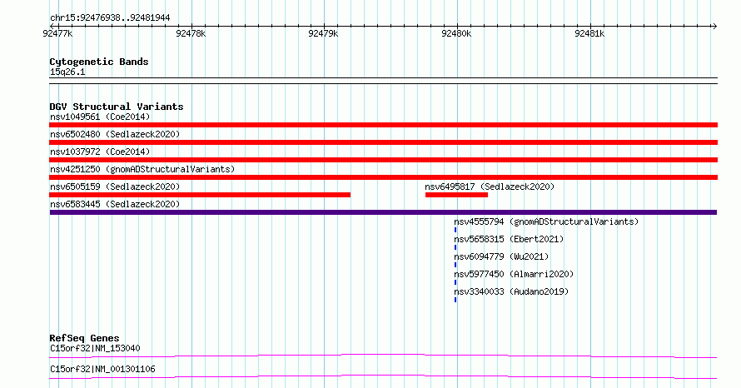The width and height of the screenshot is (741, 388).
Task: Click the nsv4251250 (gnomADStructuralVariants) label
Action: coord(142,169)
